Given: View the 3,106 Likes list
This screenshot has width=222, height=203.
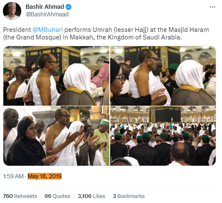Looking at the screenshot, I should [x=91, y=196].
